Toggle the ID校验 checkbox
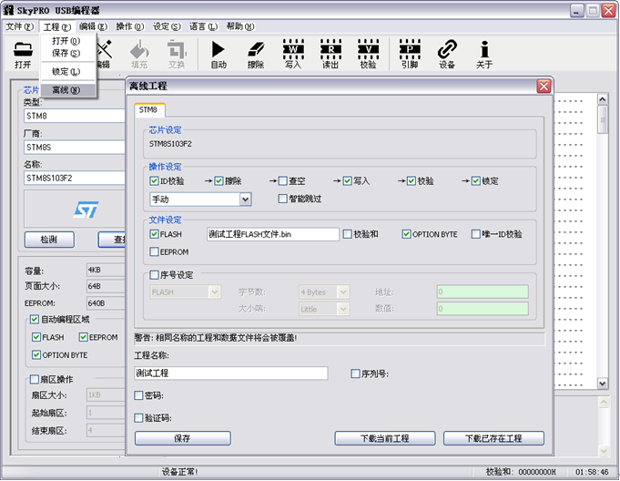This screenshot has width=620, height=481. click(154, 181)
